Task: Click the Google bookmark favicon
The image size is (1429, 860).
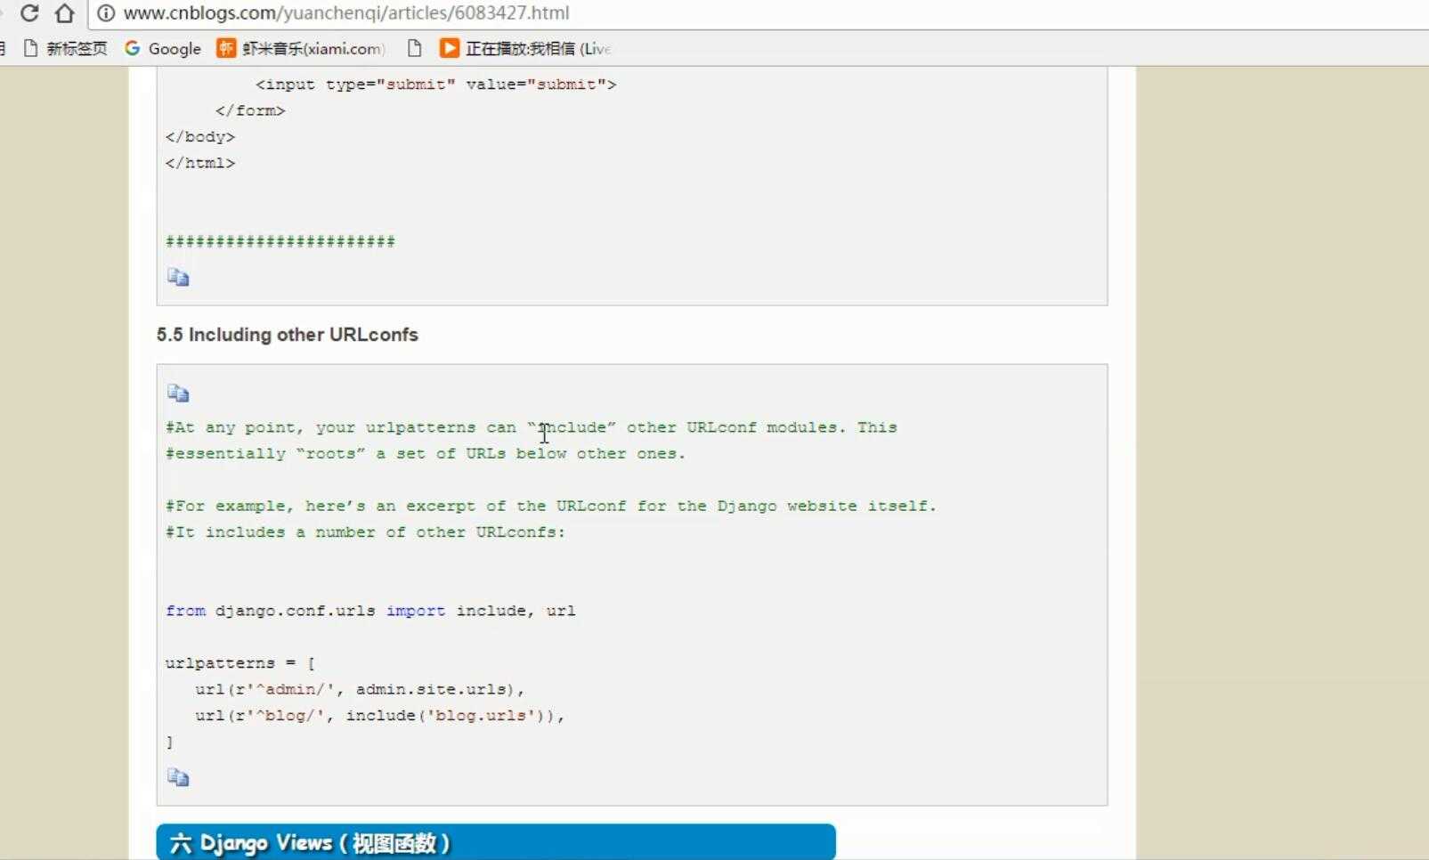Action: pos(133,48)
